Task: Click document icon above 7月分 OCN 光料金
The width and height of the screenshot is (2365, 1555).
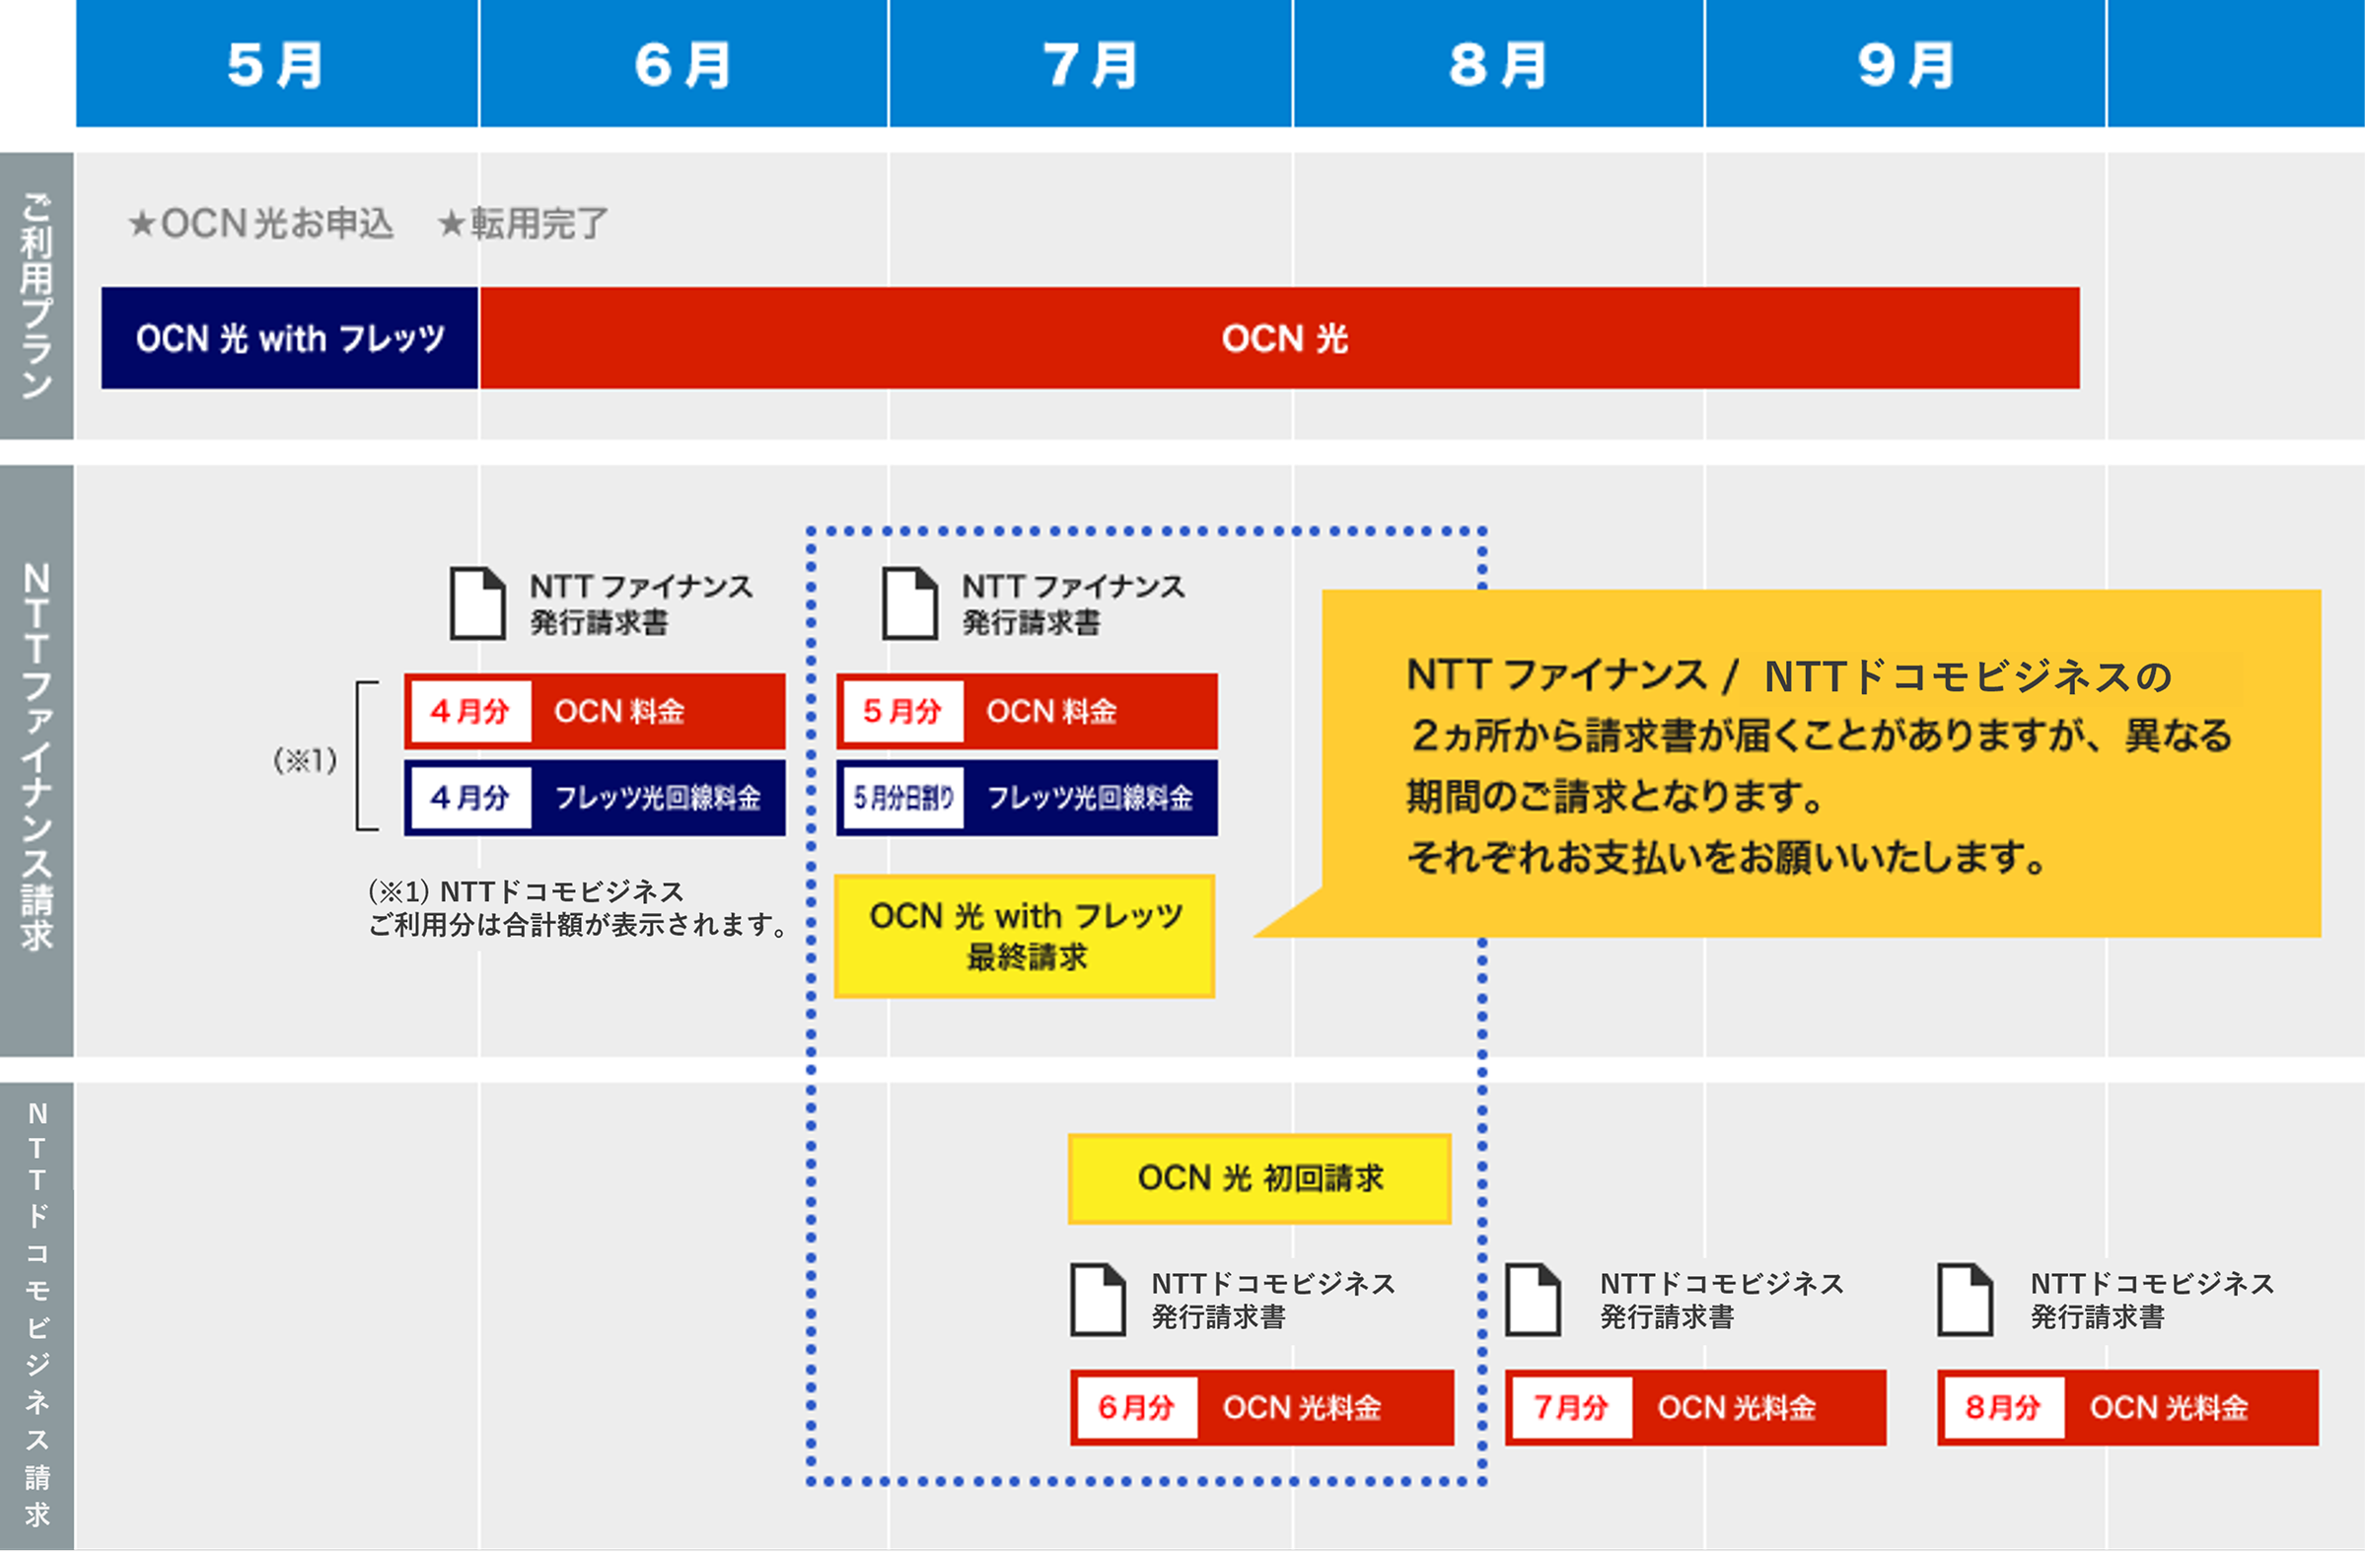Action: click(x=1534, y=1300)
